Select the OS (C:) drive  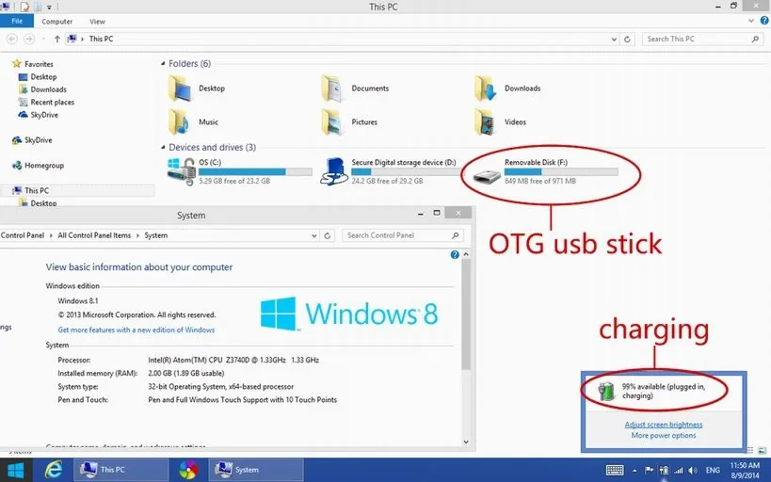click(x=239, y=171)
